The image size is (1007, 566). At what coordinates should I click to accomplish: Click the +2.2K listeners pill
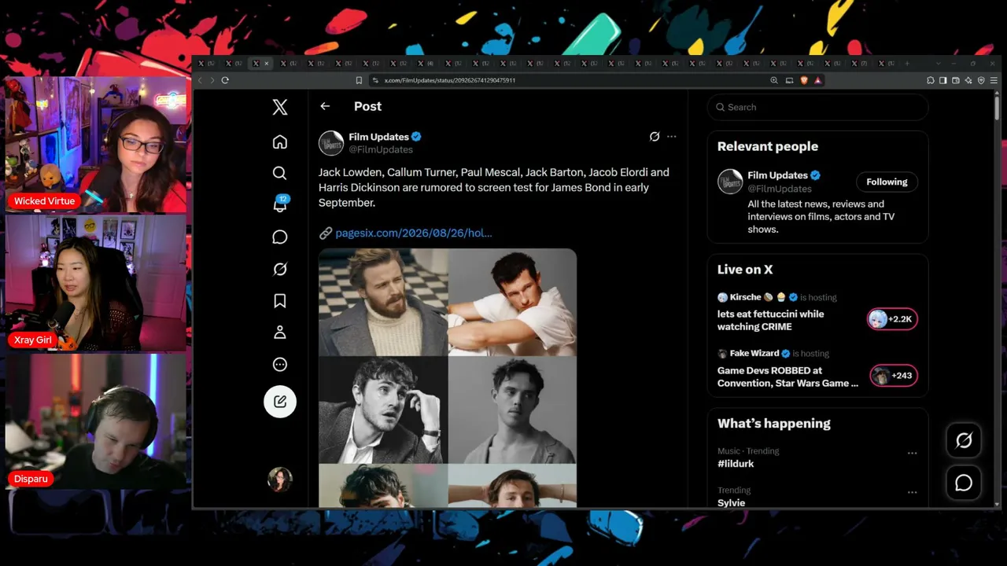892,319
